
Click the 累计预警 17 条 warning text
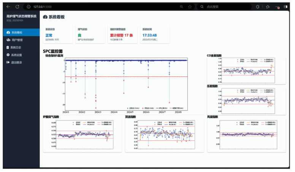point(121,35)
